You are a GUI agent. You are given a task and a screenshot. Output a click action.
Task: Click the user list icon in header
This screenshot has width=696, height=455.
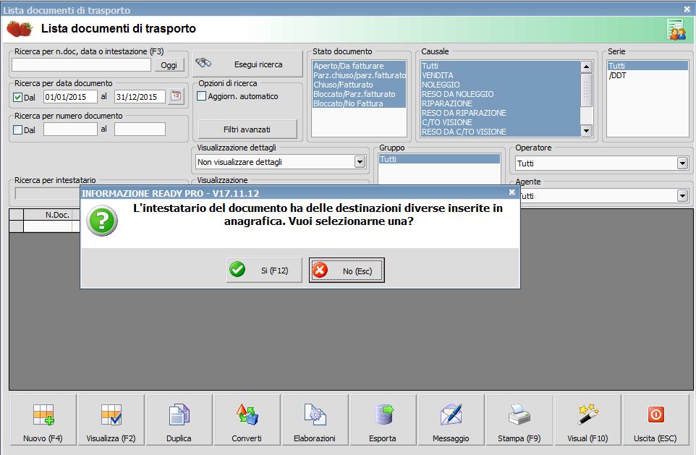(676, 30)
